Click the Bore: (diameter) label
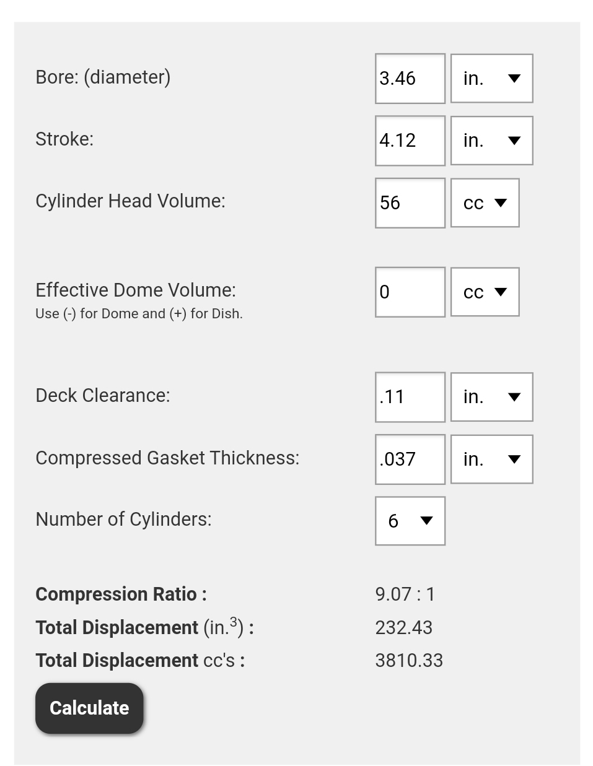This screenshot has width=593, height=766. click(103, 77)
